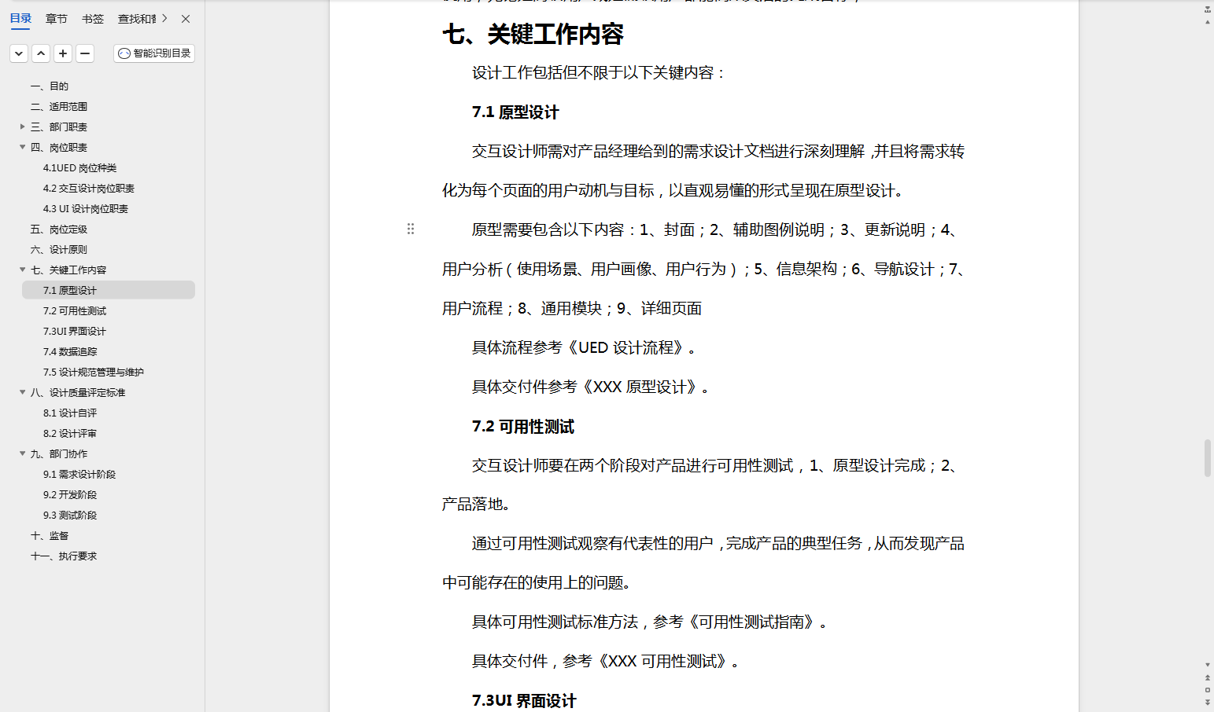Click the ruler toggle icon above scrollbar

[x=1208, y=9]
